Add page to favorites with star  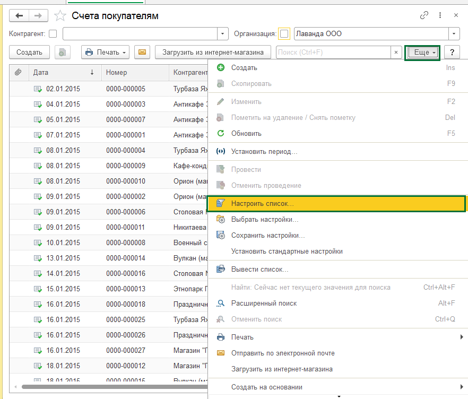pos(60,16)
